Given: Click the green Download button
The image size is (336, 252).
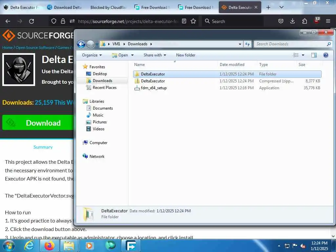Looking at the screenshot, I should 38,123.
